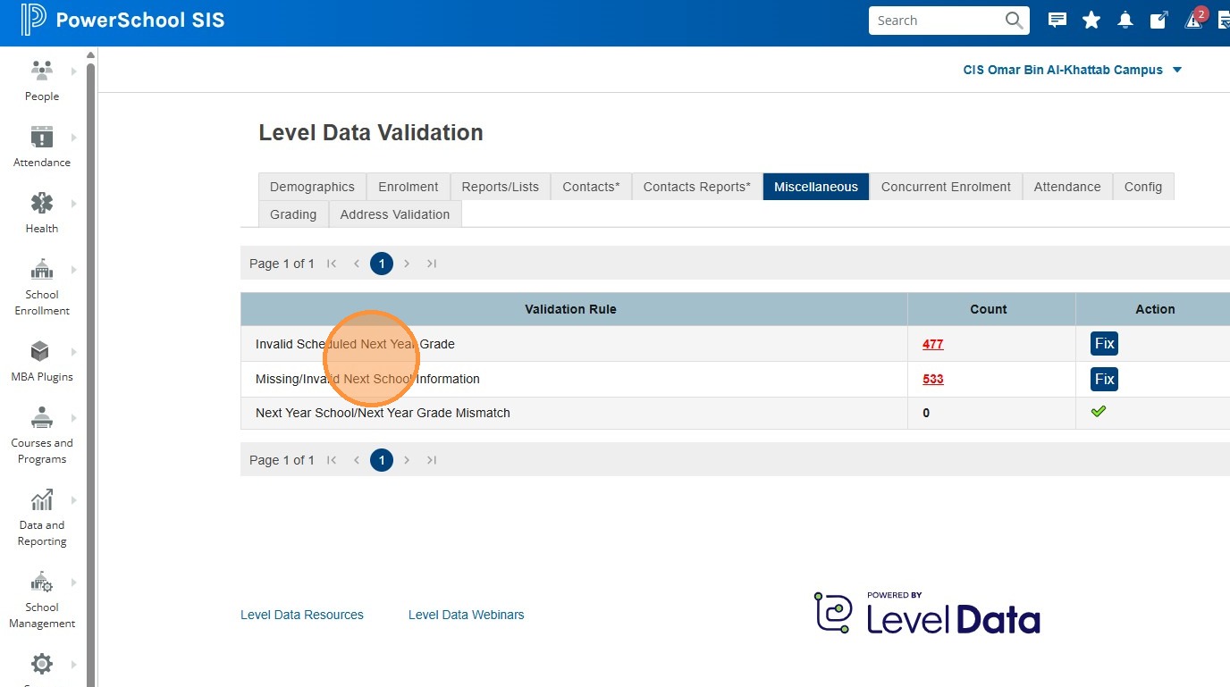Screen dimensions: 1230x687
Task: Select page 1 above the table
Action: pos(382,264)
